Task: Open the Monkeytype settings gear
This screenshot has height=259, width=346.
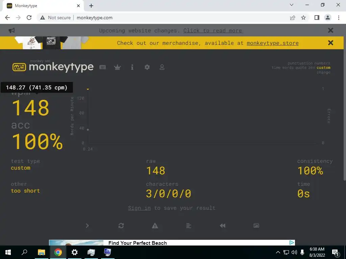Action: [x=147, y=67]
